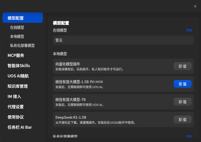Click 添加 link for 私有化部署模型
Viewport: 201px width, 142px height.
189,136
